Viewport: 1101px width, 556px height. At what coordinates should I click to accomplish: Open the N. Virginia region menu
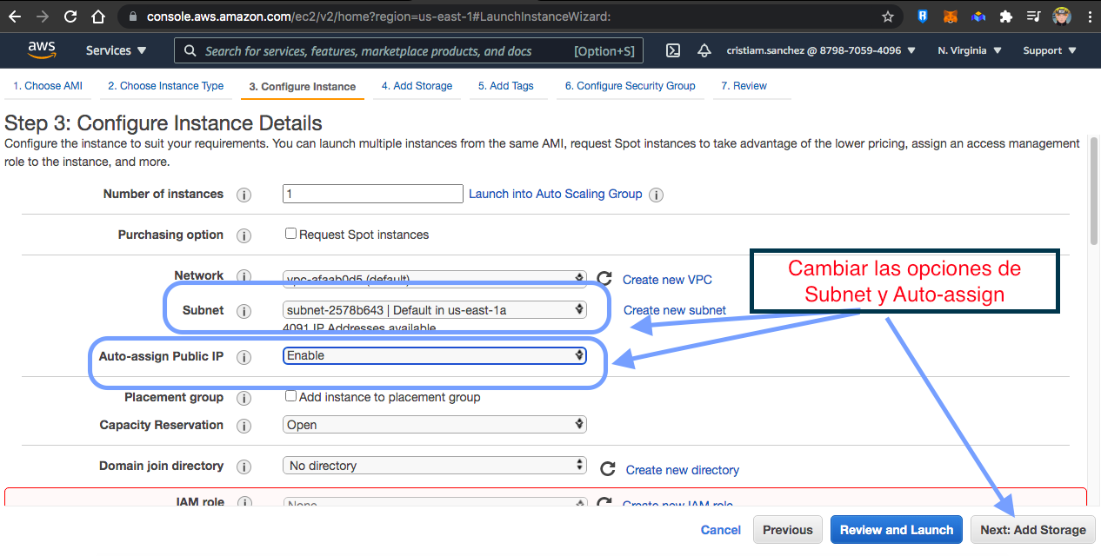[970, 50]
